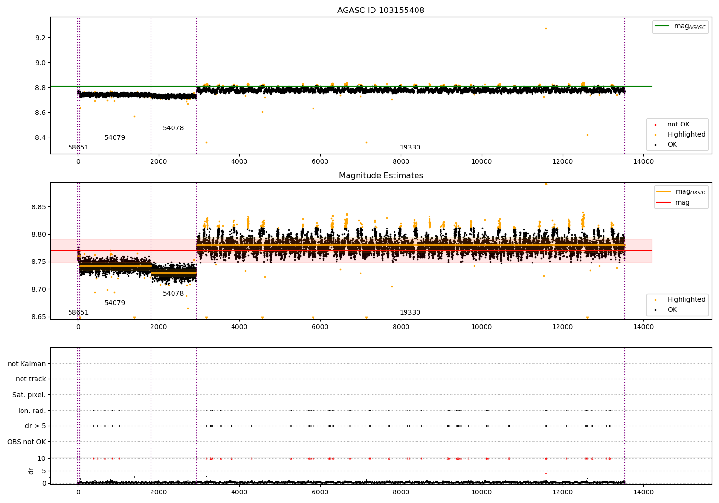
Task: Click the 8.70 y-axis tick label
Action: 38,289
